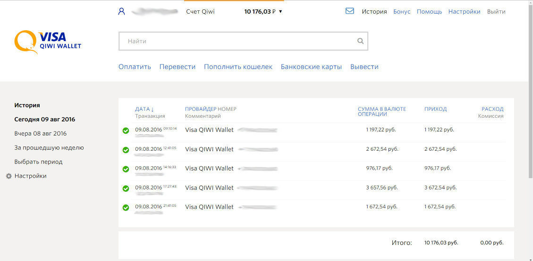
Task: Sort by ПРИХОД column header
Action: pyautogui.click(x=435, y=109)
